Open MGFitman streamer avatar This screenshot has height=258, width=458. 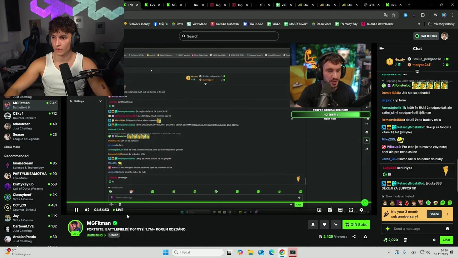coord(75,228)
